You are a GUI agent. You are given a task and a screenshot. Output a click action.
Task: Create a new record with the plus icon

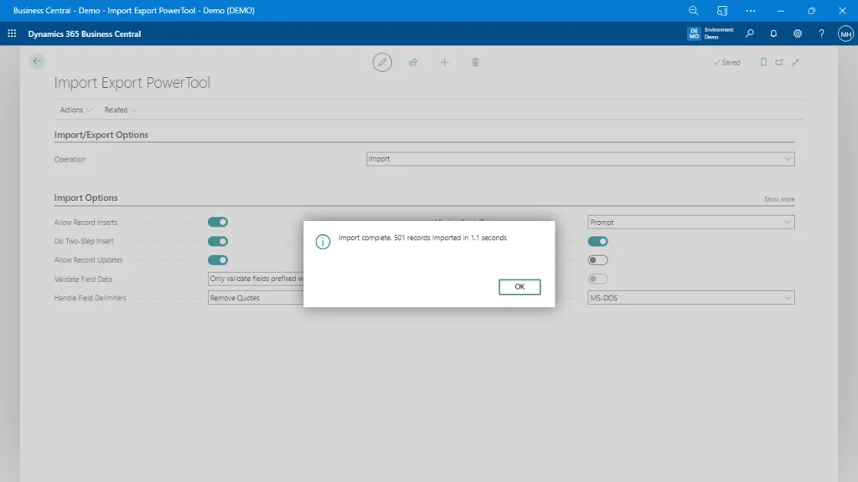pyautogui.click(x=444, y=62)
